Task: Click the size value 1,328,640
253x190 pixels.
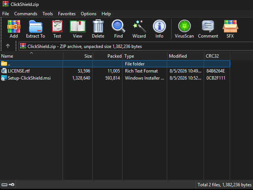Action: point(81,78)
